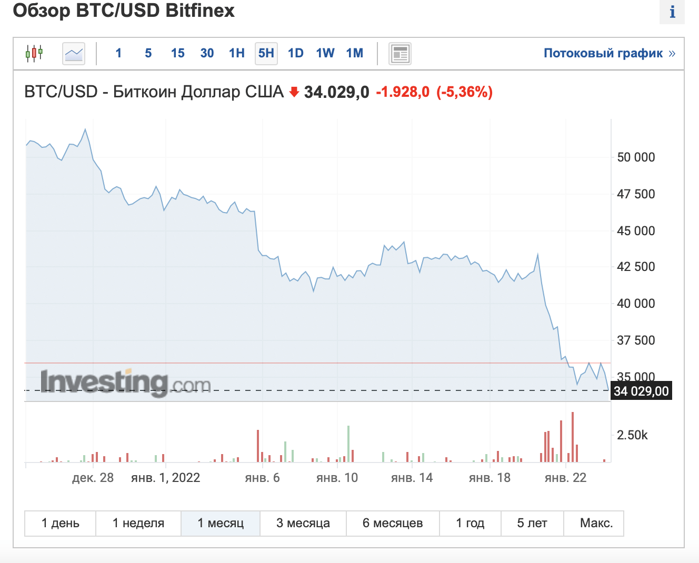Screen dimensions: 699x563
Task: Click the 42 500 axis label
Action: point(636,267)
